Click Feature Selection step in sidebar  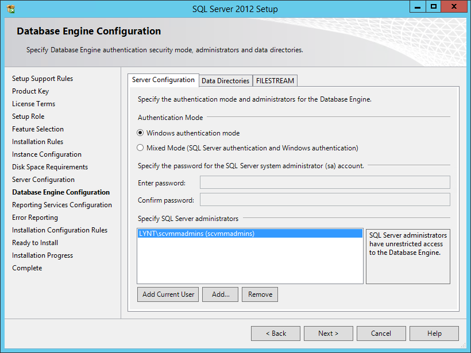(x=38, y=129)
